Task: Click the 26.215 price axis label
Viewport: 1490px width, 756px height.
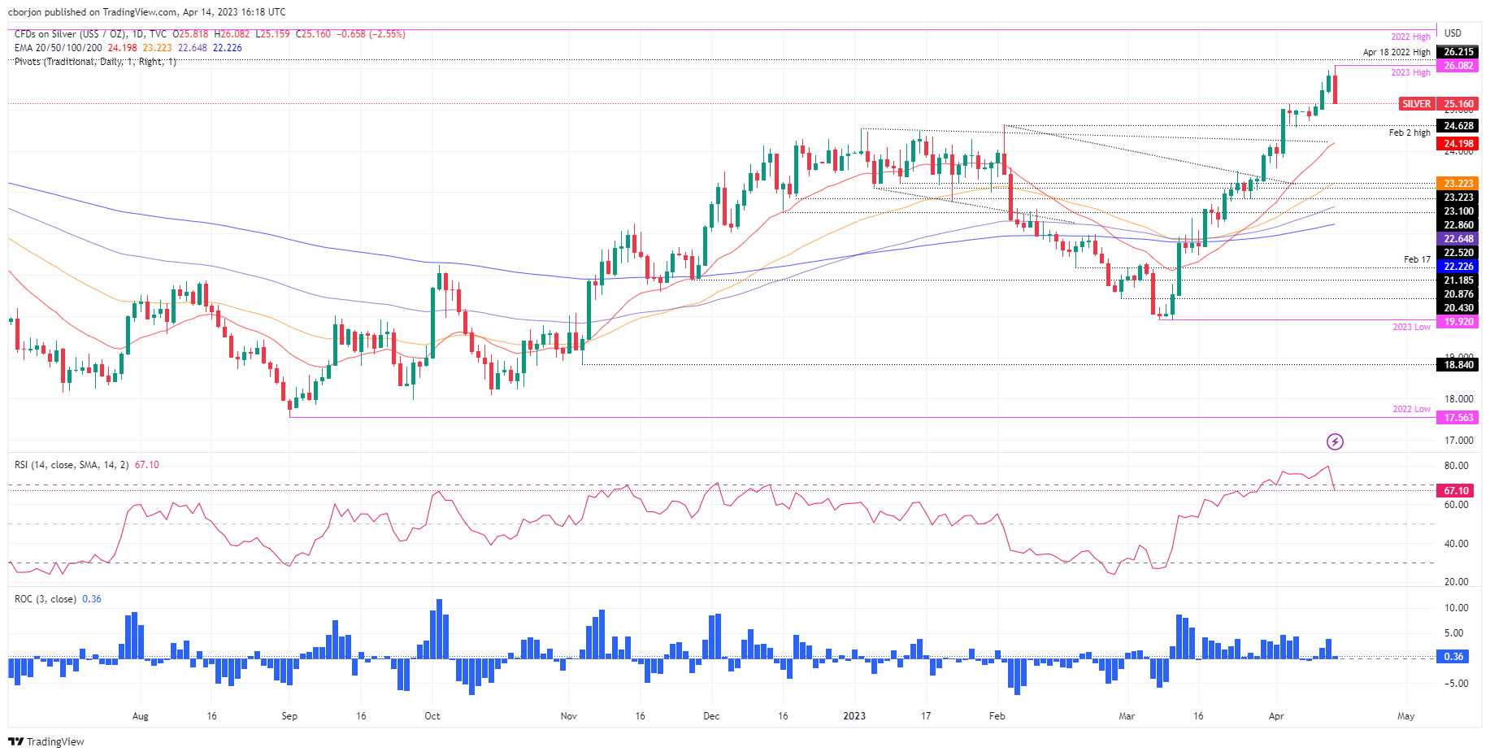Action: click(x=1458, y=52)
